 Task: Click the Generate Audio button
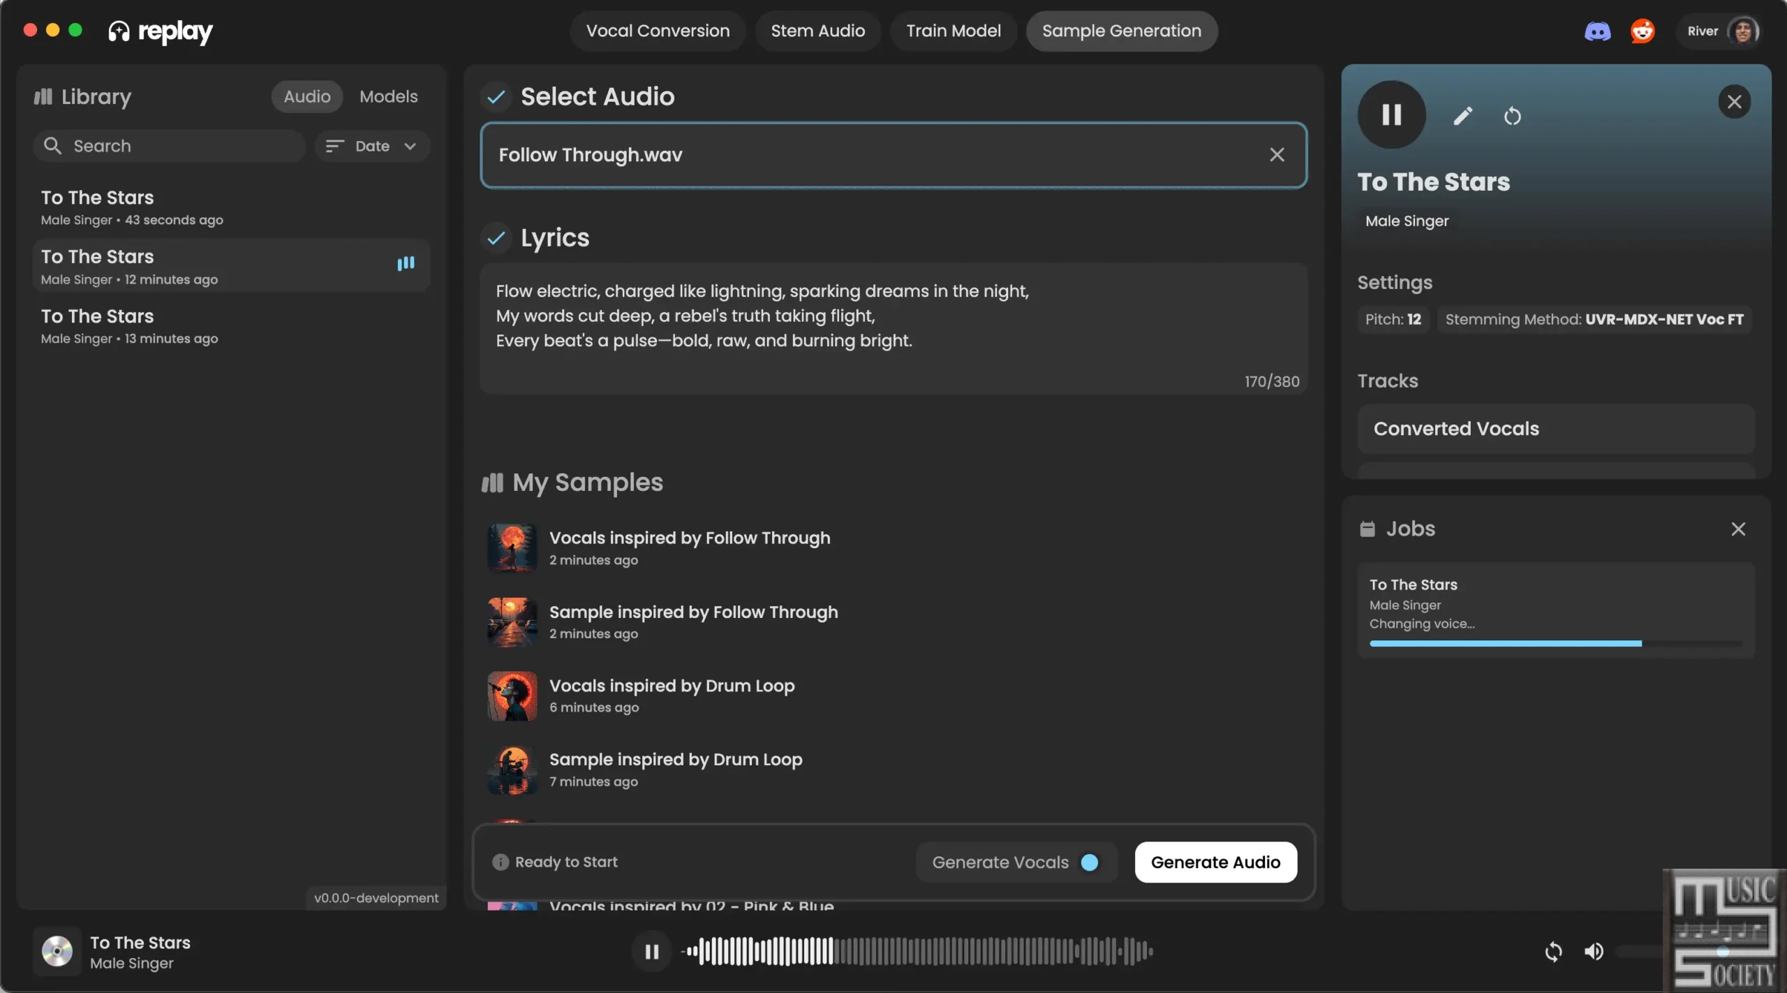click(1215, 862)
